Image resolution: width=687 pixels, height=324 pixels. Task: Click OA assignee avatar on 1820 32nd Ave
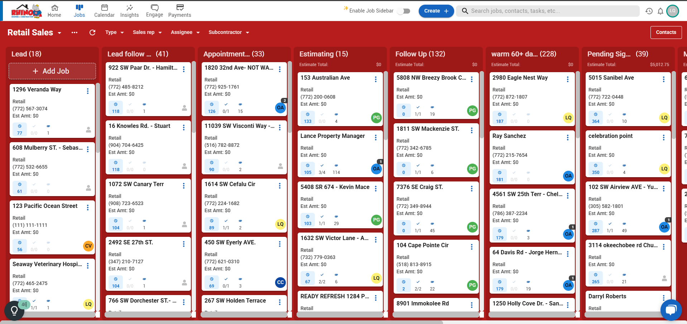pyautogui.click(x=280, y=108)
